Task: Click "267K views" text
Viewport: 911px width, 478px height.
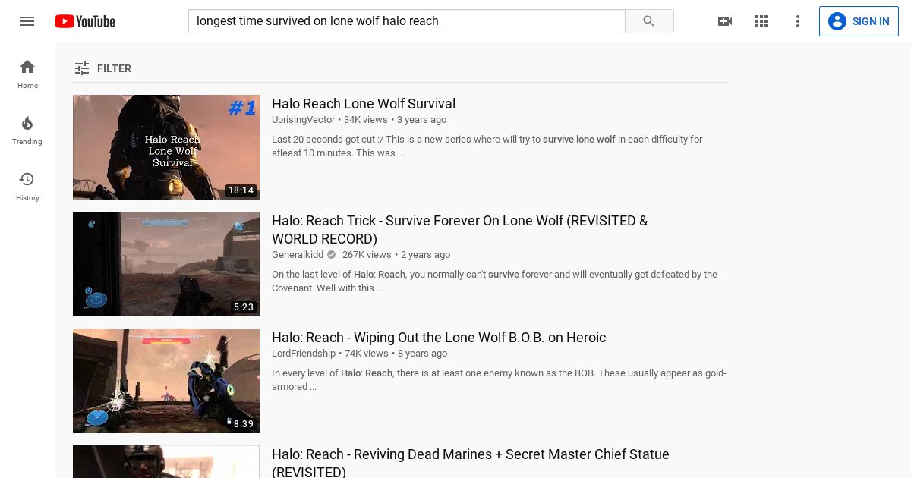Action: tap(367, 255)
